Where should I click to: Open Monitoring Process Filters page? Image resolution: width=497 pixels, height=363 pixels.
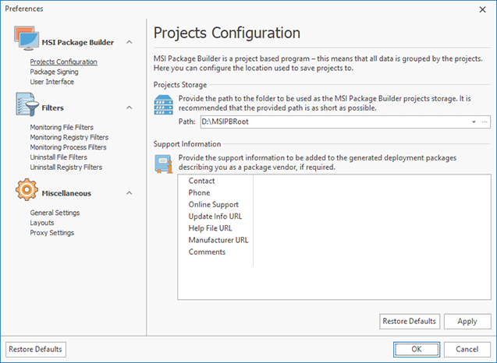coord(68,147)
